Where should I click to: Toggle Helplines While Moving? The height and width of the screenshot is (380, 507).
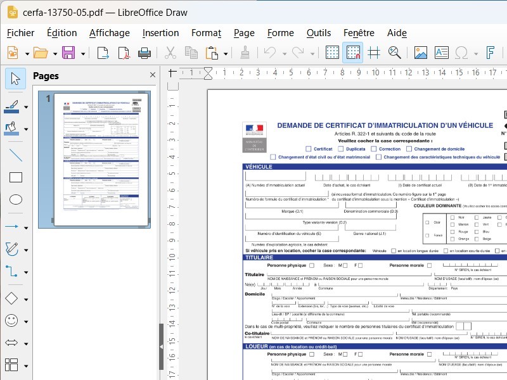[374, 53]
